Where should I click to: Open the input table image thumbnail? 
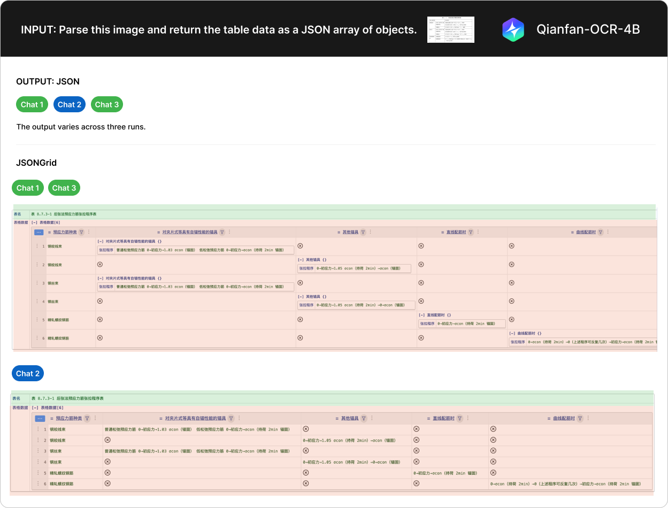pyautogui.click(x=450, y=29)
